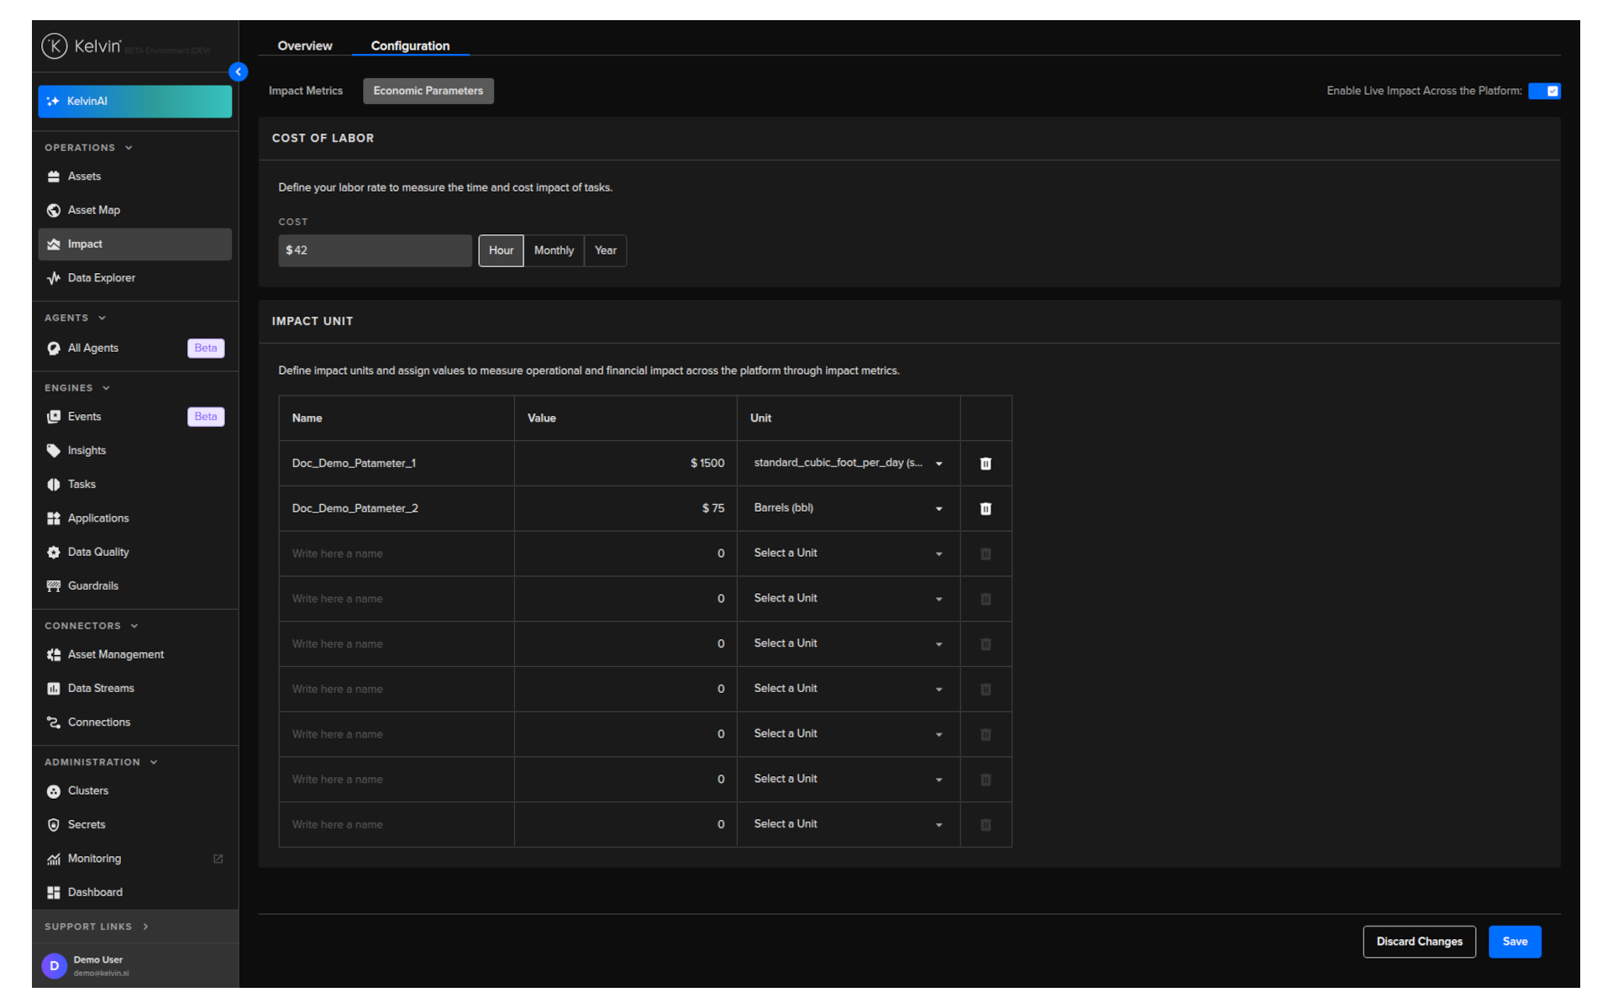1613x1008 pixels.
Task: Open Applications in the sidebar
Action: point(134,518)
